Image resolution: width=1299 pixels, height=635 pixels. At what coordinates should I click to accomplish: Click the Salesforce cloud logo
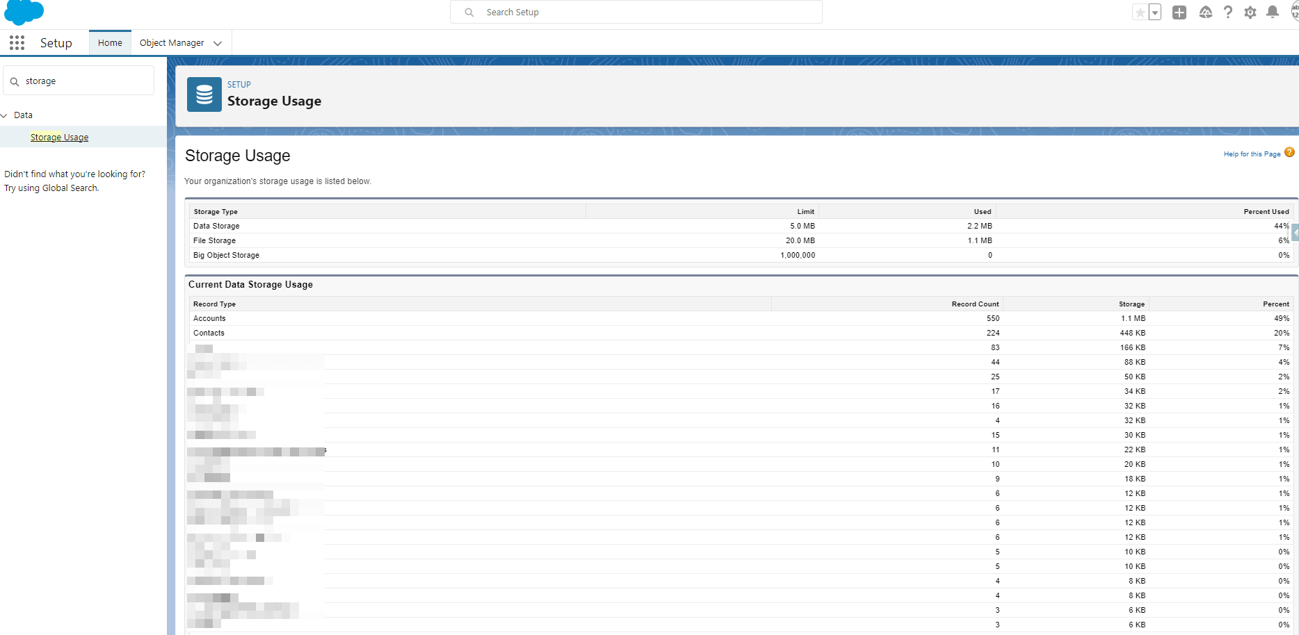(24, 12)
